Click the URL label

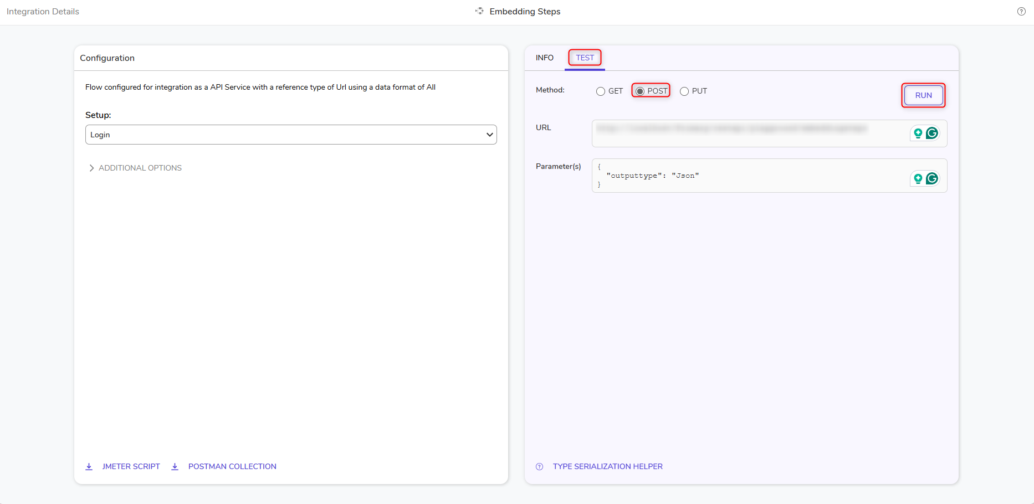[x=543, y=127]
